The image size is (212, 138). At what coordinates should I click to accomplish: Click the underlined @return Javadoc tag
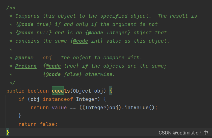26,66
